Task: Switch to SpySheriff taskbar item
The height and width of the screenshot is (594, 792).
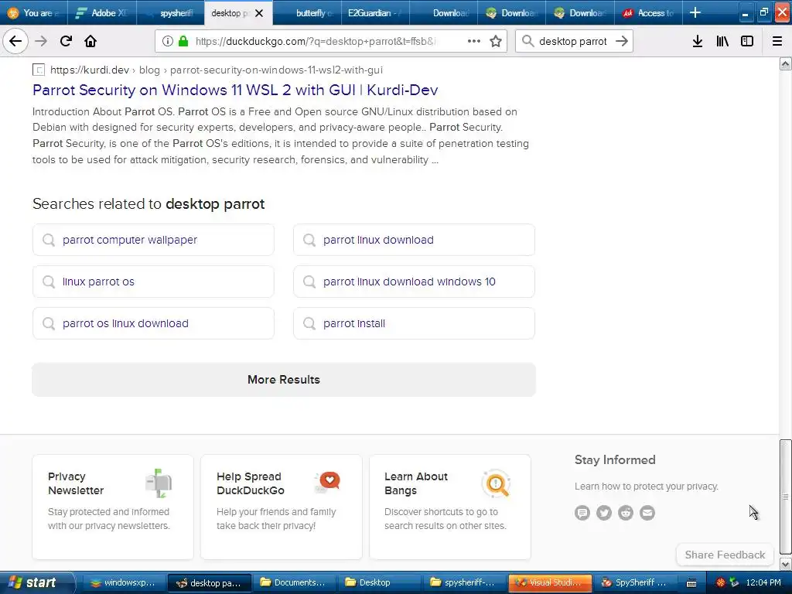Action: 636,582
